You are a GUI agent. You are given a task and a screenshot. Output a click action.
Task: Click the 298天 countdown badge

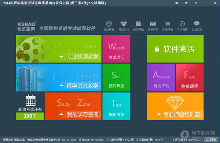tap(30, 116)
